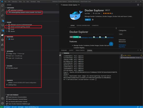This screenshot has height=108, width=143.
Task: Close the Extension: Docker Explorer tab
Action: pos(79,5)
